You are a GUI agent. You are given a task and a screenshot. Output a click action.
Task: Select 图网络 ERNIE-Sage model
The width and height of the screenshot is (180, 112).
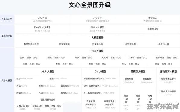(x=69, y=93)
